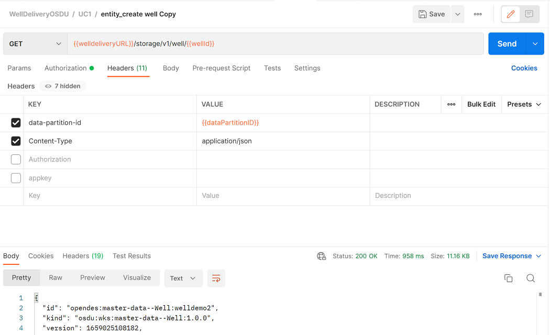Expand the Send button arrow
This screenshot has width=550, height=335.
[535, 44]
